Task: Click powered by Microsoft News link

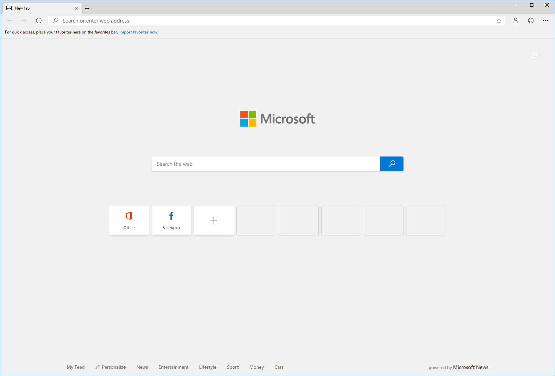Action: click(x=459, y=367)
